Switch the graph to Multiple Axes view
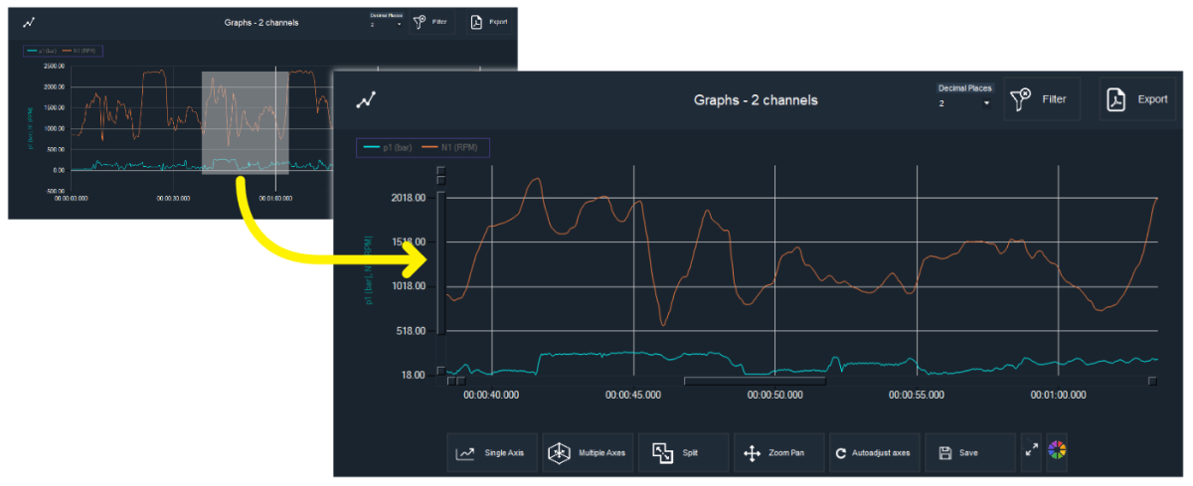Screen dimensions: 1193x486 [588, 452]
